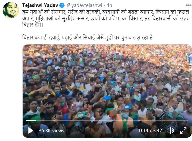Click the total duration 3:47 label

pos(157,131)
